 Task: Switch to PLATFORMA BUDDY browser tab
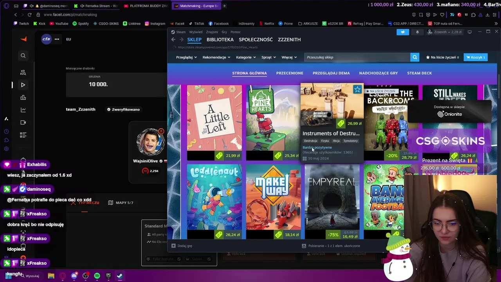146,6
